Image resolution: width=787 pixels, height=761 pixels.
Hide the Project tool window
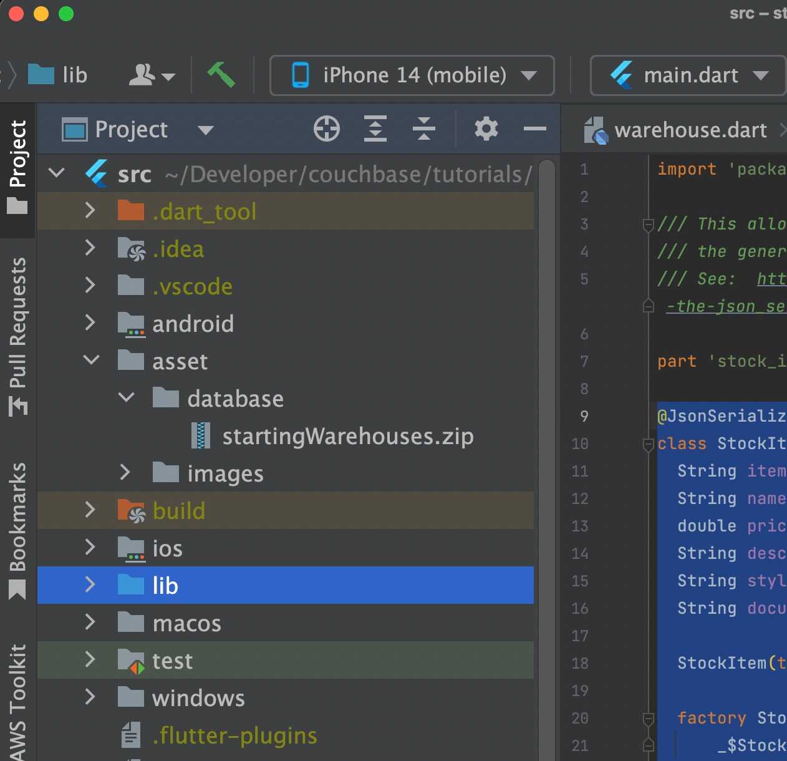[535, 129]
